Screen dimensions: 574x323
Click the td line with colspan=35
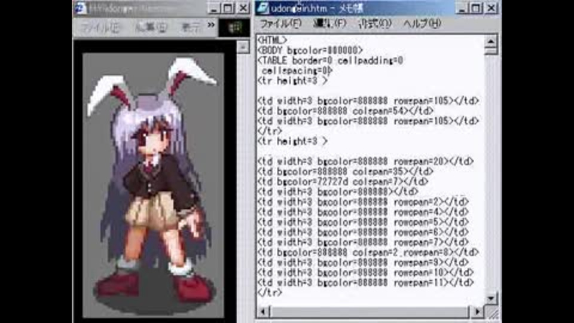[x=346, y=172]
